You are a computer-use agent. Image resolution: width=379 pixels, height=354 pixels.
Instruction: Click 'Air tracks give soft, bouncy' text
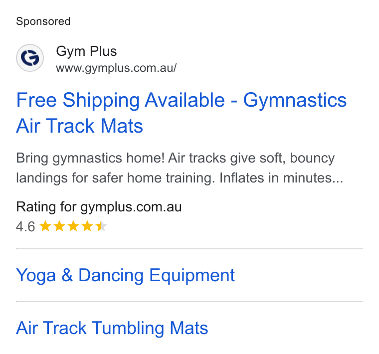251,158
